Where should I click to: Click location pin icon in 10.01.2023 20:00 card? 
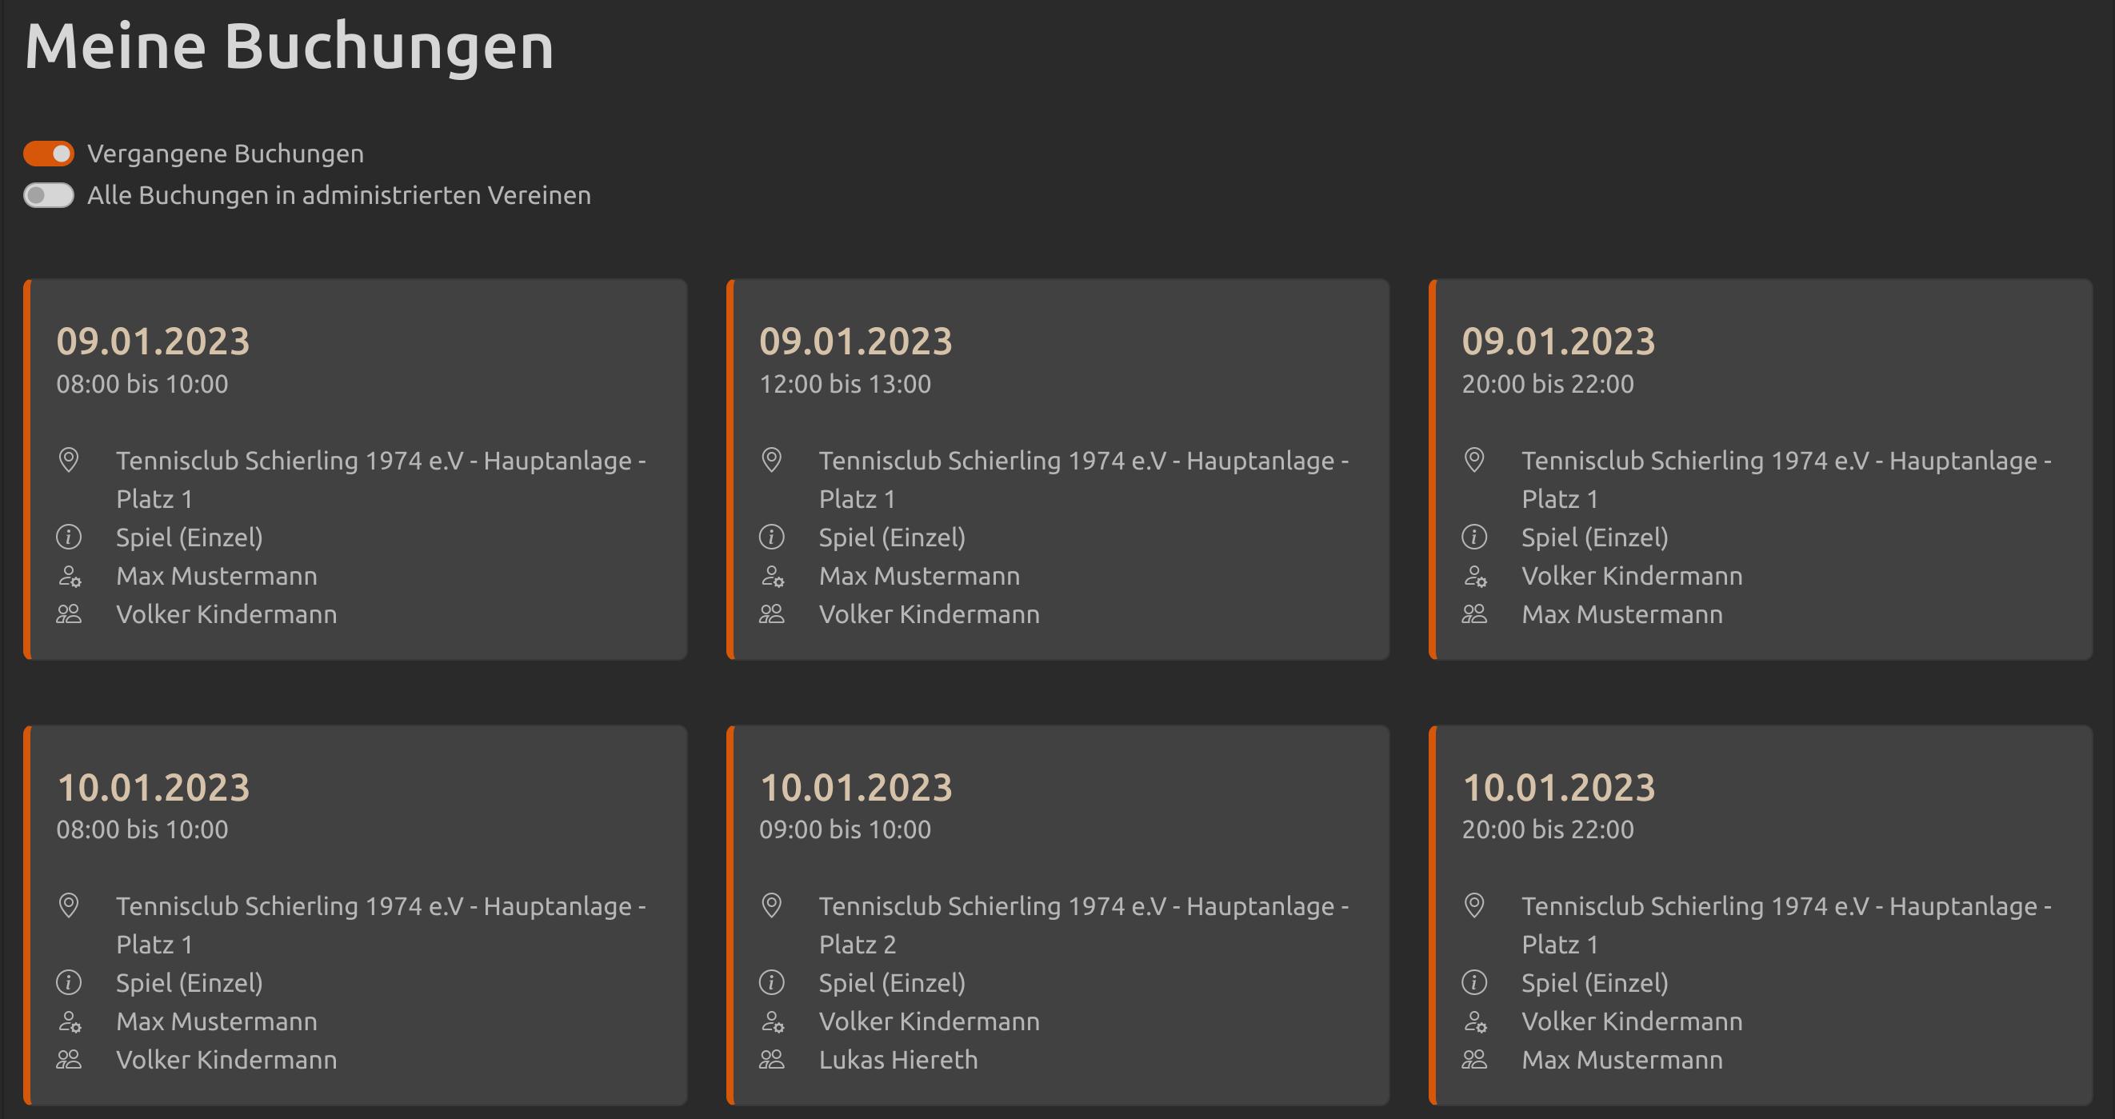[1474, 905]
